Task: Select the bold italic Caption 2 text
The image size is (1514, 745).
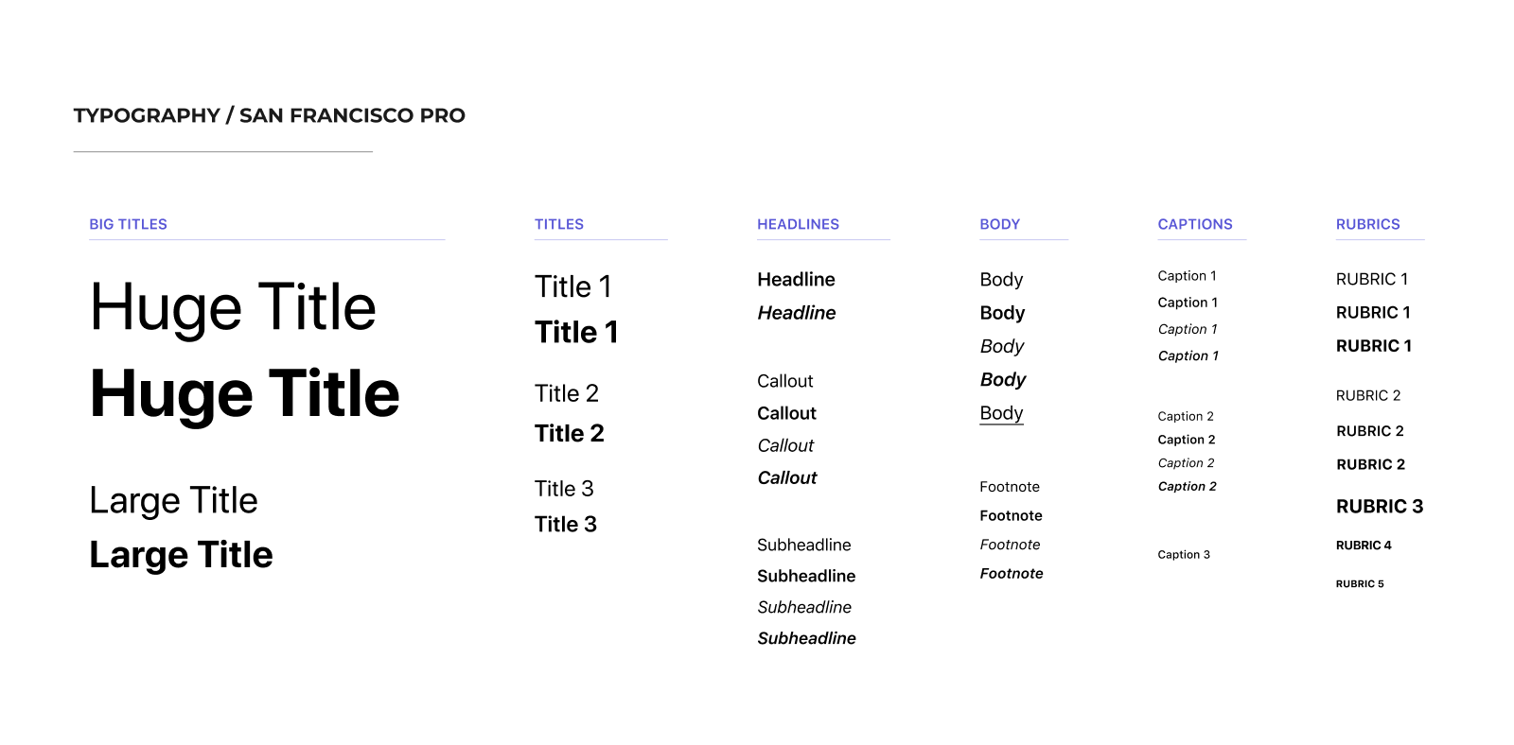Action: click(1187, 486)
